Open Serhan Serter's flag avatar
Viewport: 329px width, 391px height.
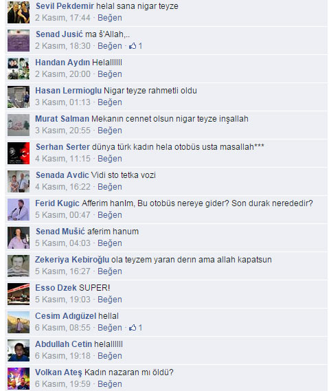click(x=19, y=153)
